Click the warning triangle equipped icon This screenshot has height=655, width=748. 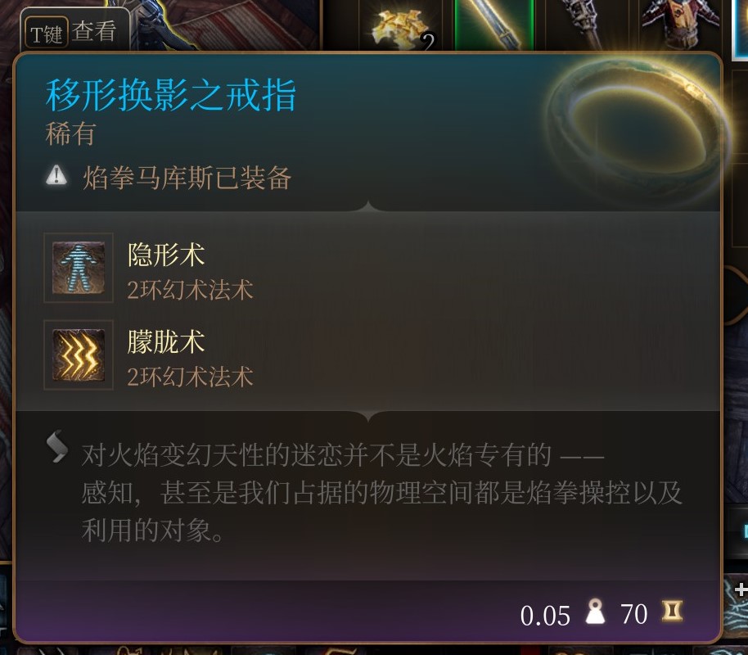click(x=56, y=175)
